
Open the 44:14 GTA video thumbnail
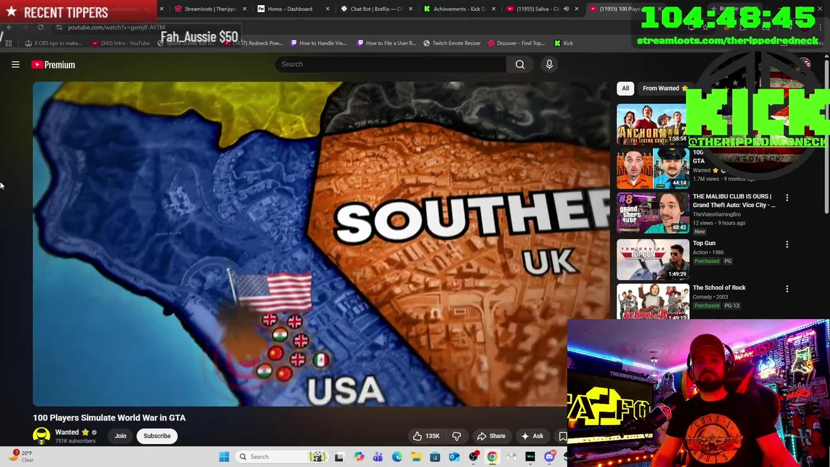(x=653, y=169)
